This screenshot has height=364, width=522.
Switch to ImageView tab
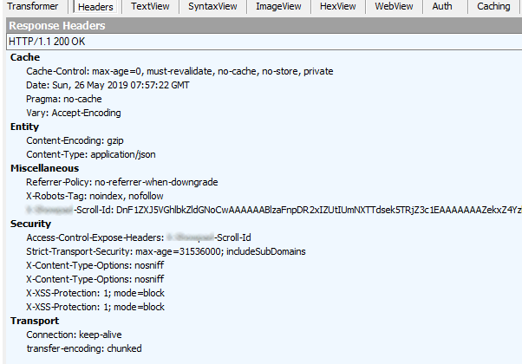click(x=278, y=6)
